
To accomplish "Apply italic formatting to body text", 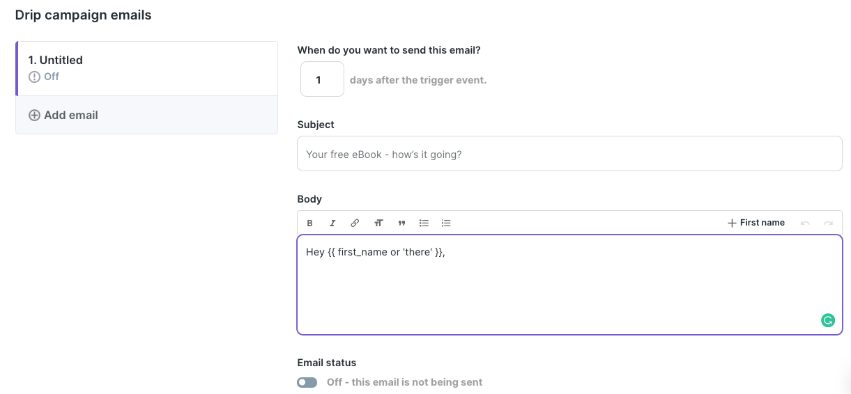I will [332, 223].
